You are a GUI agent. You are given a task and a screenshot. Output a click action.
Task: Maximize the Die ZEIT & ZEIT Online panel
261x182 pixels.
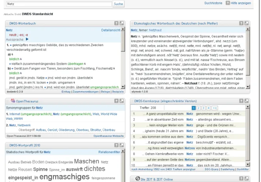click(x=246, y=179)
